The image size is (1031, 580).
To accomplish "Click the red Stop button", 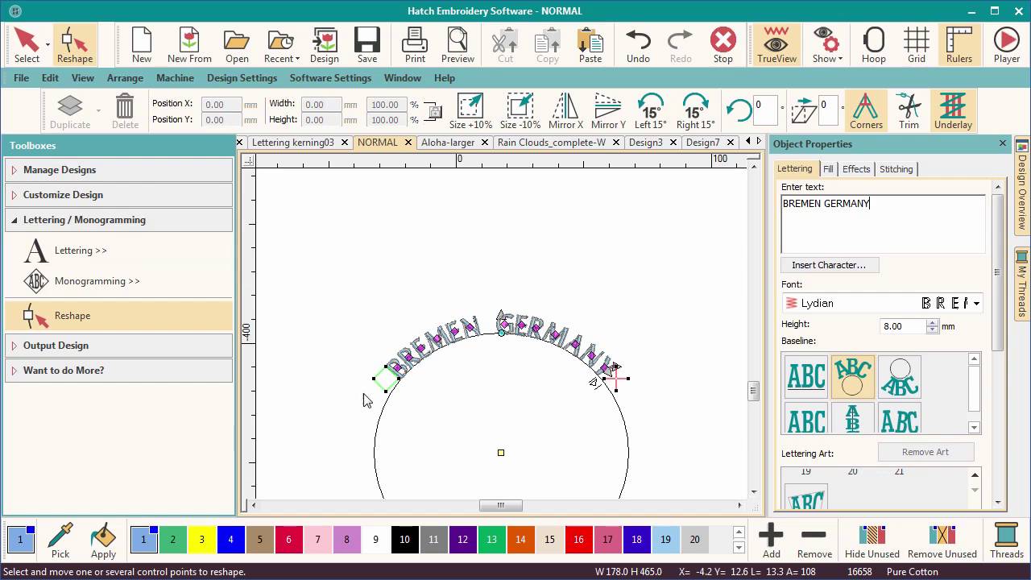I will pos(723,44).
